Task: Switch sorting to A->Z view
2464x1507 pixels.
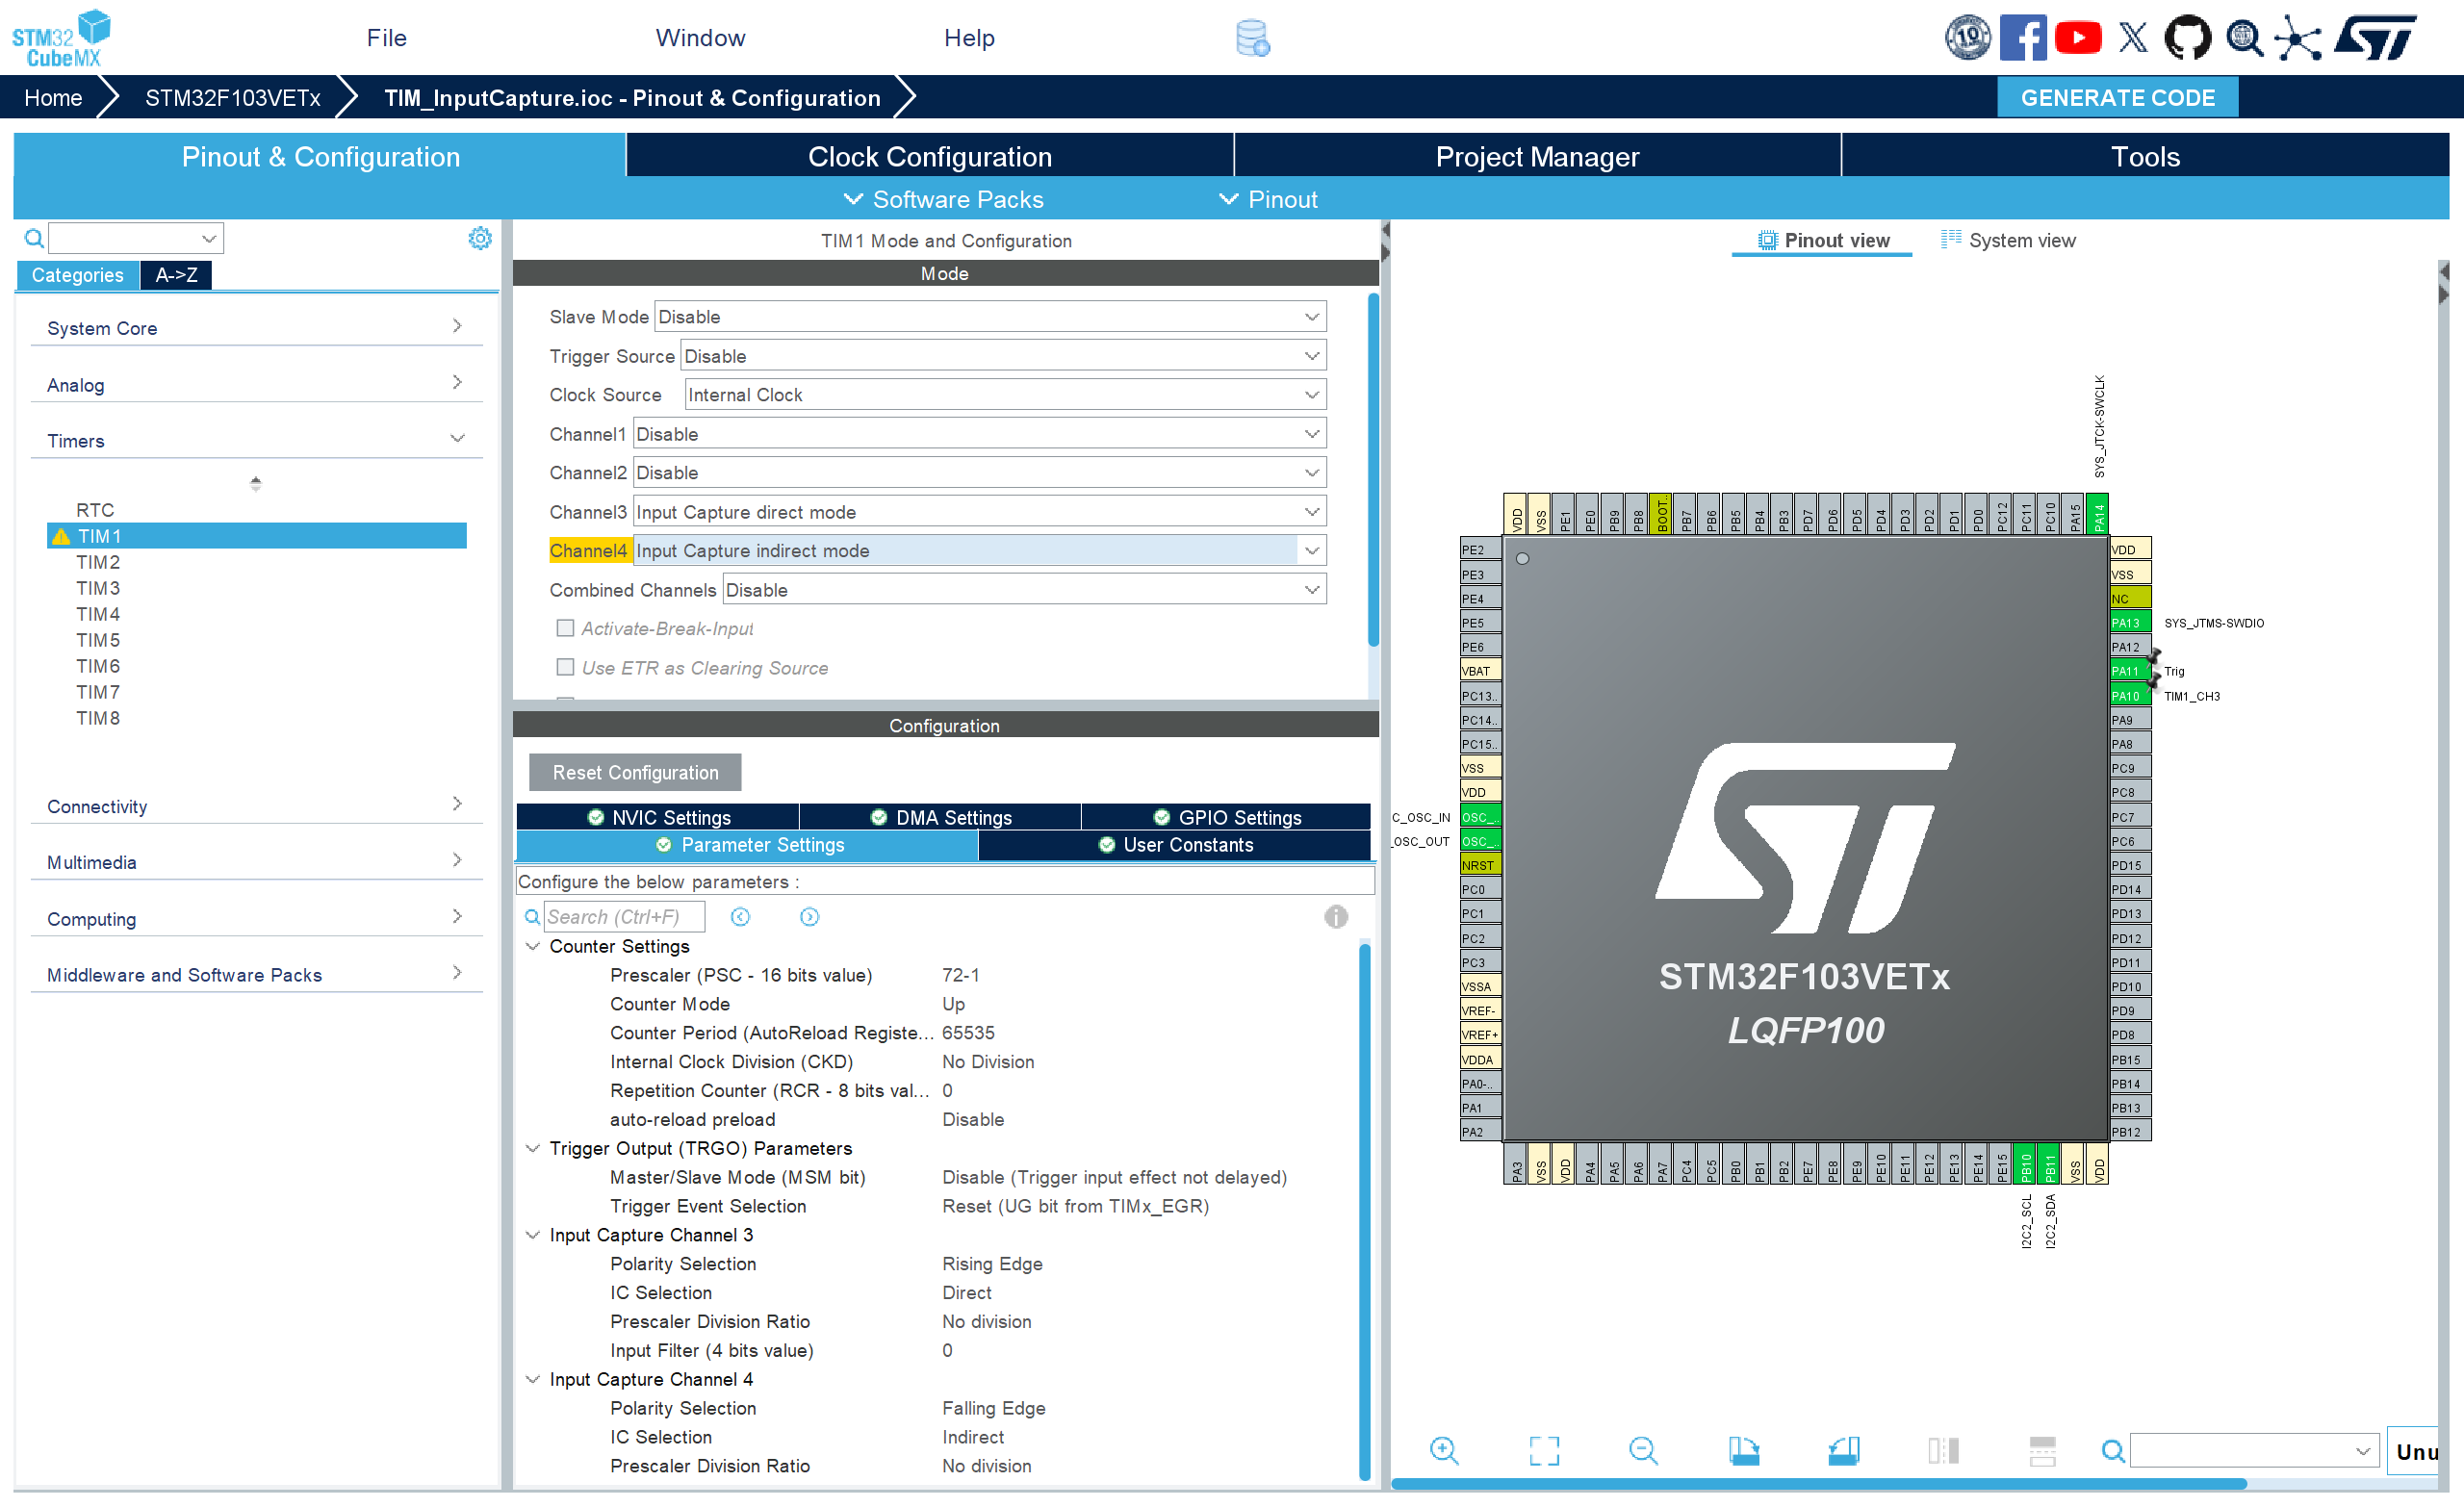Action: coord(176,275)
